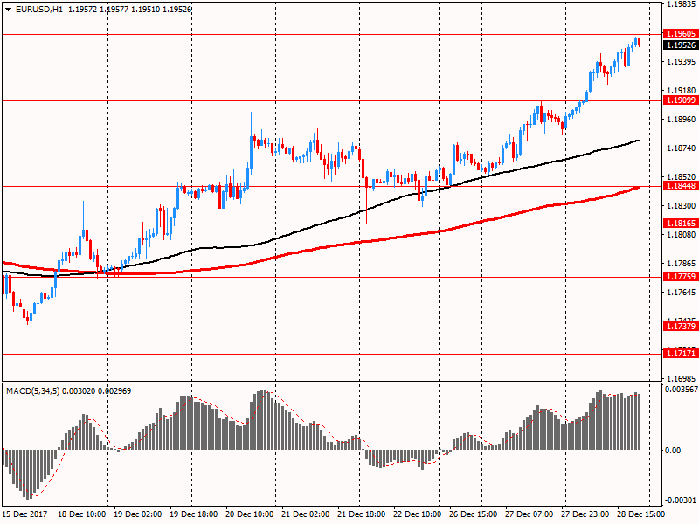Select the 1.17379 level label
699x524 pixels.
[x=681, y=326]
